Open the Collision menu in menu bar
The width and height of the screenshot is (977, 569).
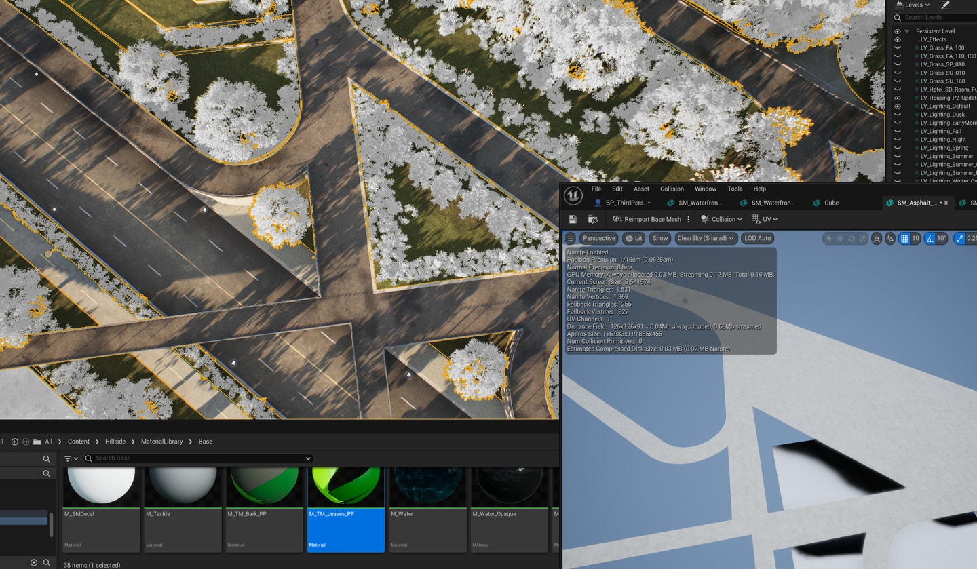click(x=672, y=189)
